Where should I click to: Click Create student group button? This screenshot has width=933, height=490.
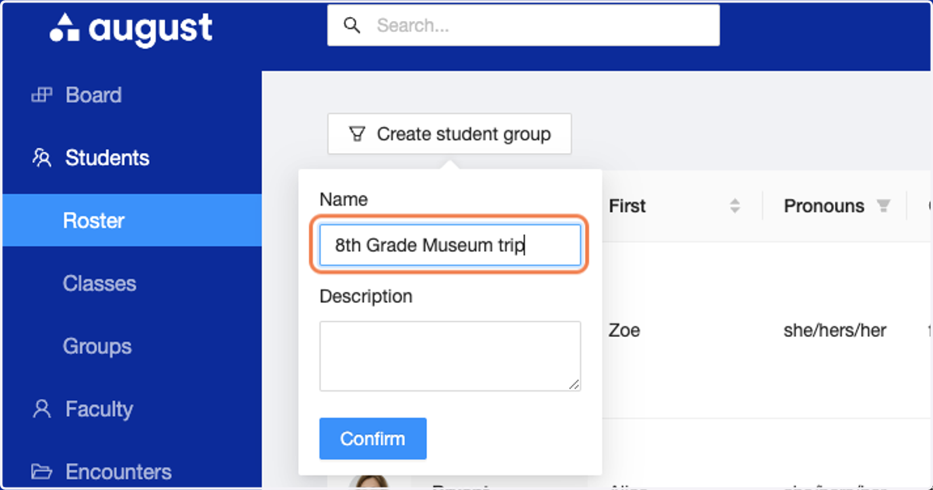click(x=449, y=134)
